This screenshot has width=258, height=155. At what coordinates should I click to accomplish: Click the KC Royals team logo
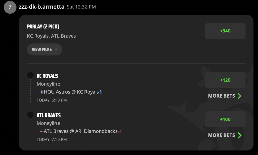point(101,92)
